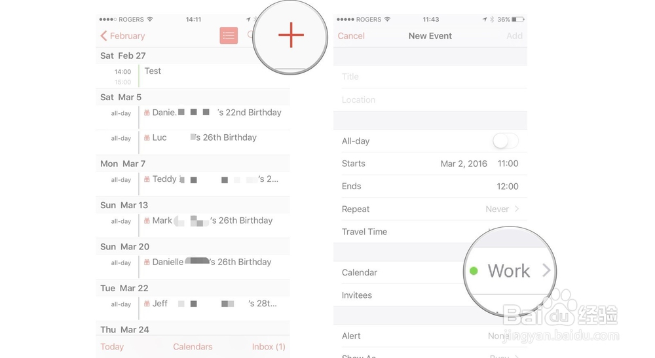The image size is (655, 358).
Task: Open the Ends time 12:00
Action: tap(507, 187)
